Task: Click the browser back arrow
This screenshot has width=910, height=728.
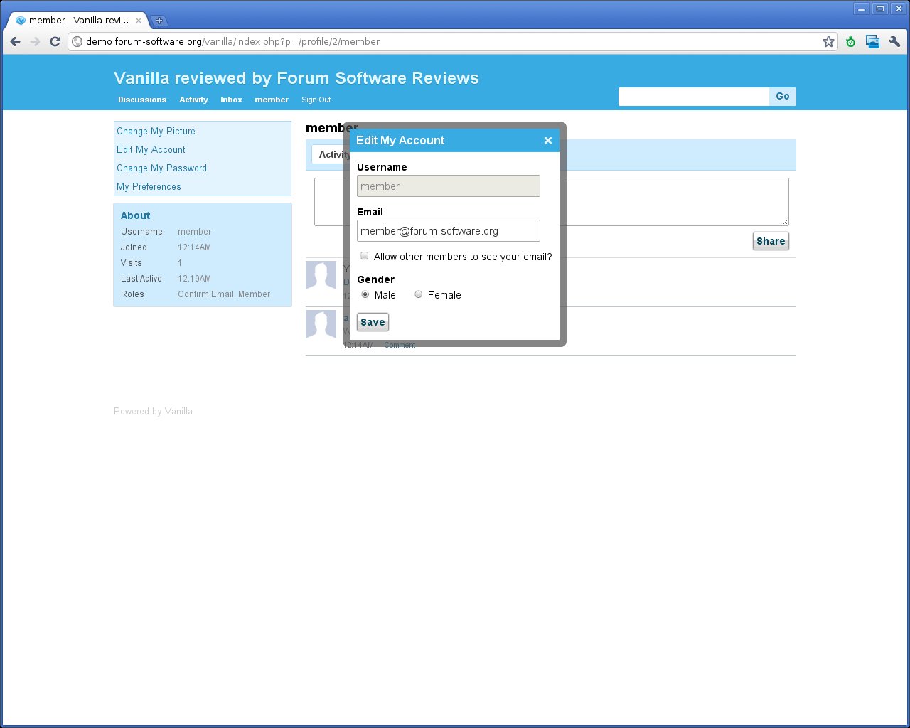Action: [16, 42]
